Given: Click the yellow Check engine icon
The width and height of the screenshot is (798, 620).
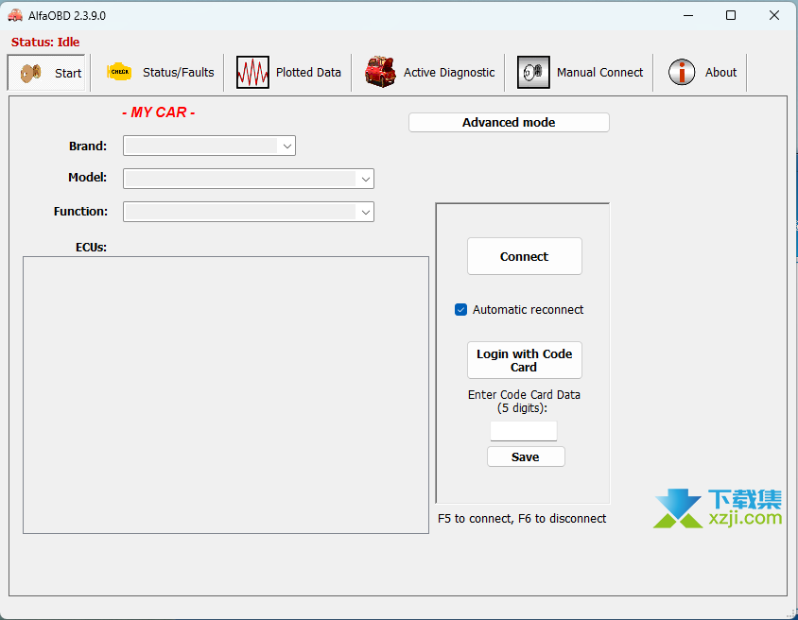Looking at the screenshot, I should [x=120, y=72].
